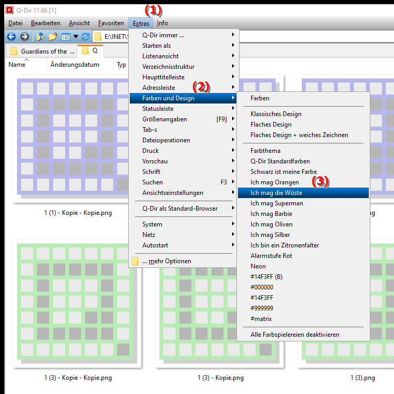Open the Ansicht menu
This screenshot has height=394, width=394.
coord(79,23)
